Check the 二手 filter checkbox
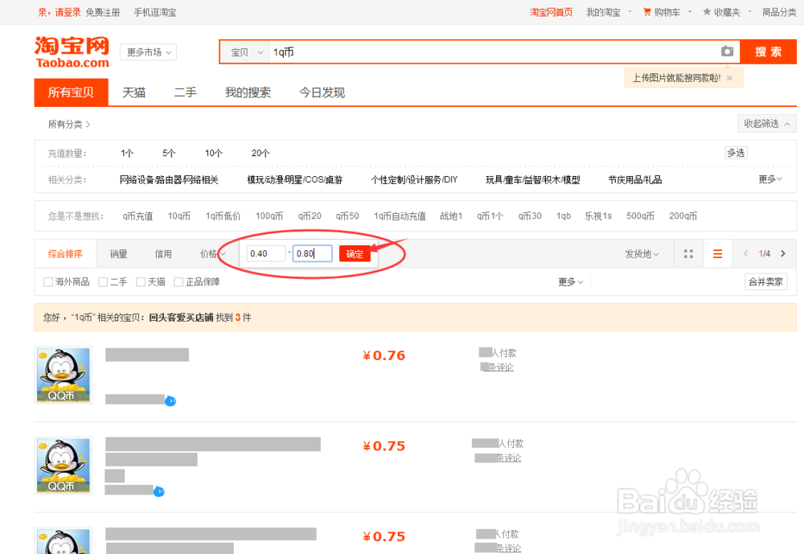Viewport: 804px width, 554px height. click(x=102, y=281)
